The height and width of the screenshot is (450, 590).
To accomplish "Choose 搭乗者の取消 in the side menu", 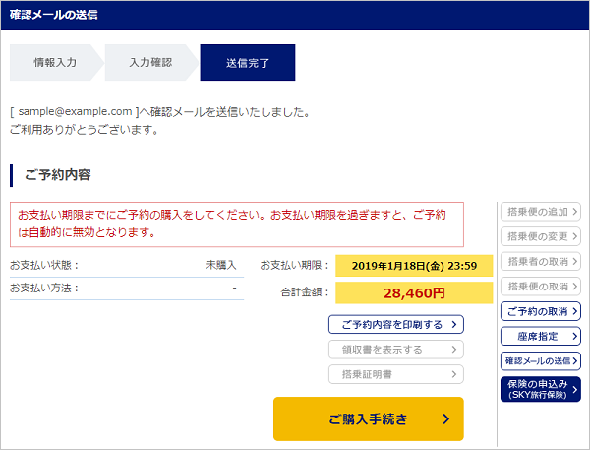I will 540,261.
